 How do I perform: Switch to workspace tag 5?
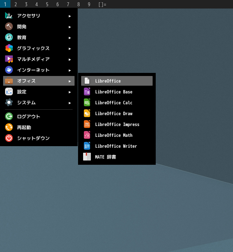[47, 4]
